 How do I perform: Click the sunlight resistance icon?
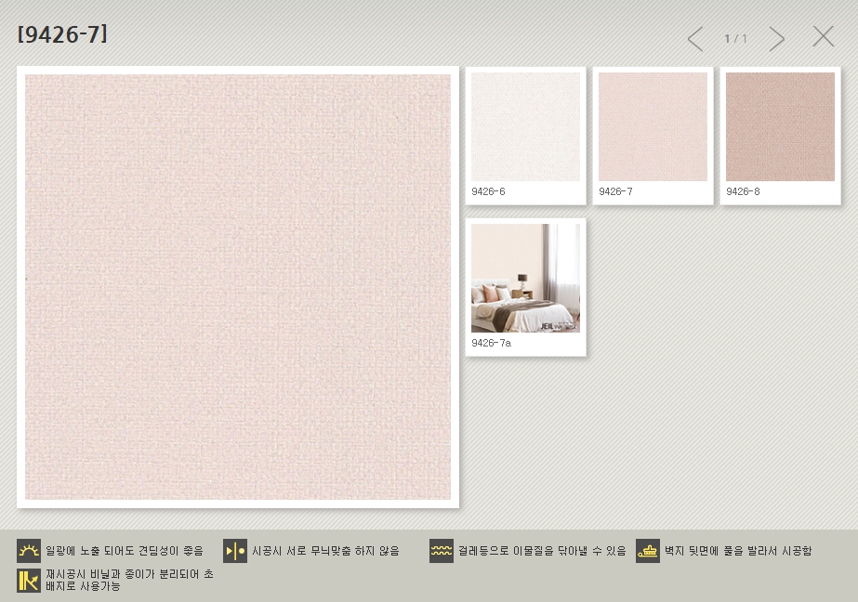[29, 551]
